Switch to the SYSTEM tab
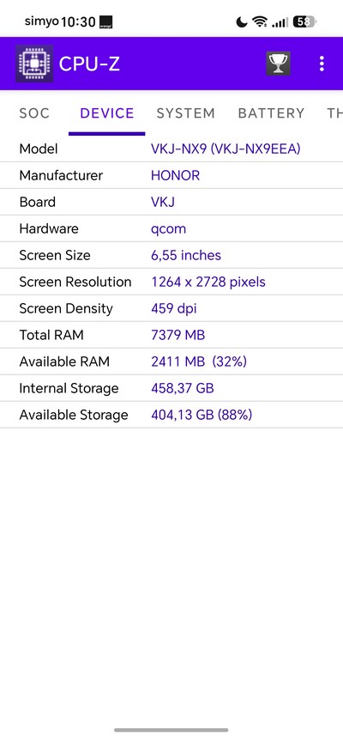The height and width of the screenshot is (741, 343). tap(186, 113)
